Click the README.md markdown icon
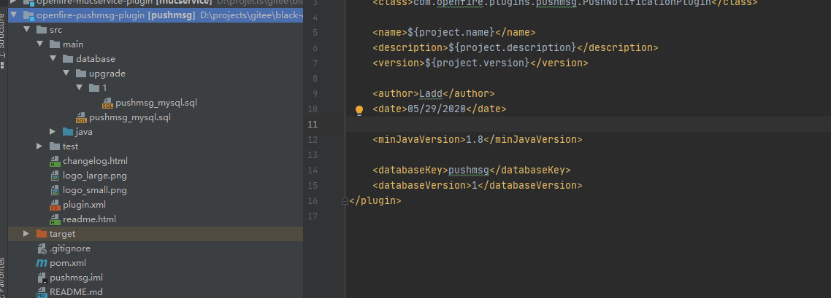Image resolution: width=831 pixels, height=298 pixels. pyautogui.click(x=42, y=292)
